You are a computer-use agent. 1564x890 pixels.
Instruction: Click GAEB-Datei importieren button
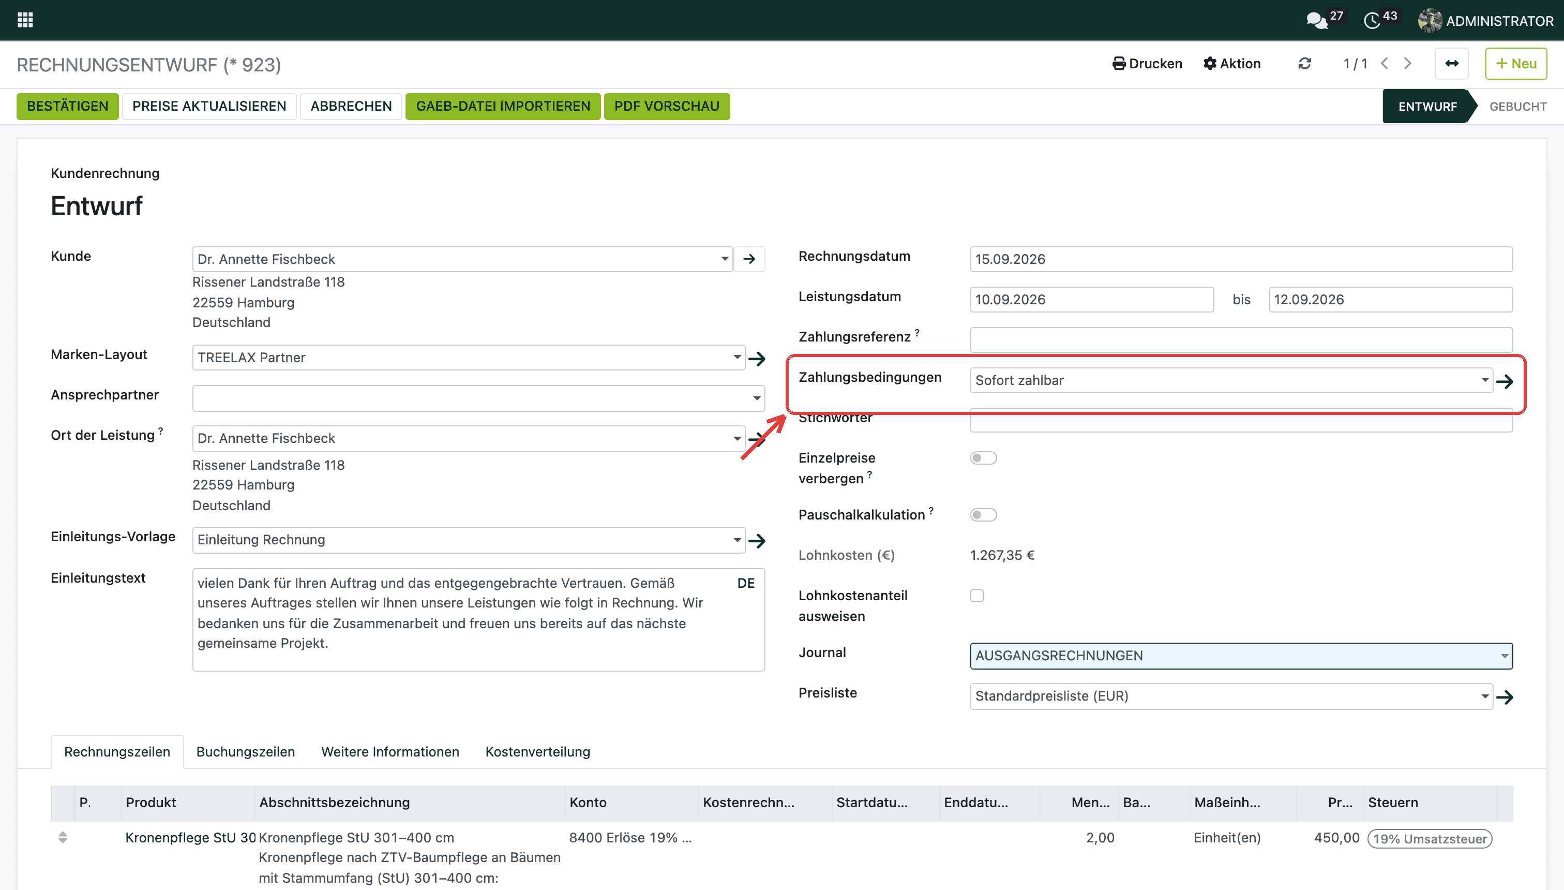click(x=503, y=107)
